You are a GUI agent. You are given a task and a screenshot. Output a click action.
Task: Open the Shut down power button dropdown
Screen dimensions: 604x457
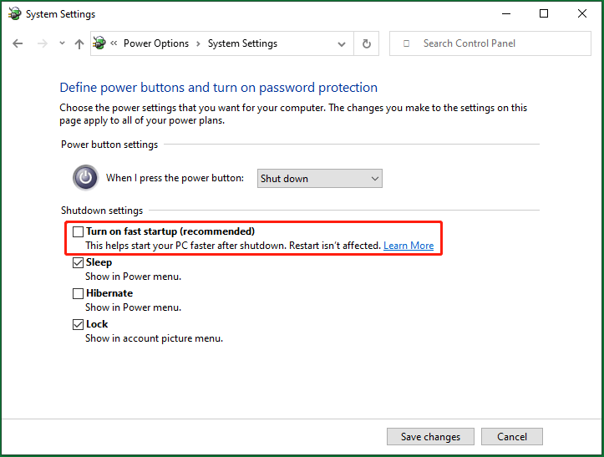click(320, 179)
